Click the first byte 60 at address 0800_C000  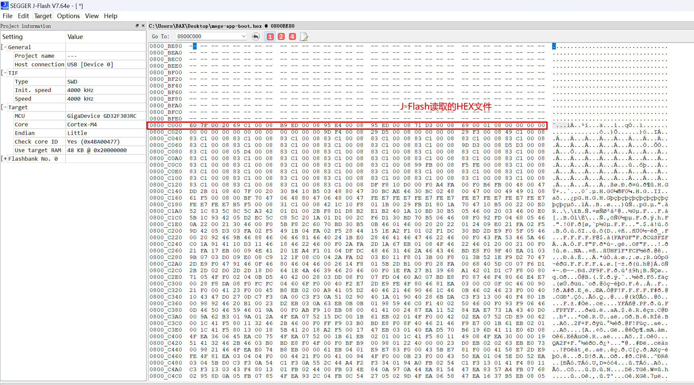tap(193, 125)
